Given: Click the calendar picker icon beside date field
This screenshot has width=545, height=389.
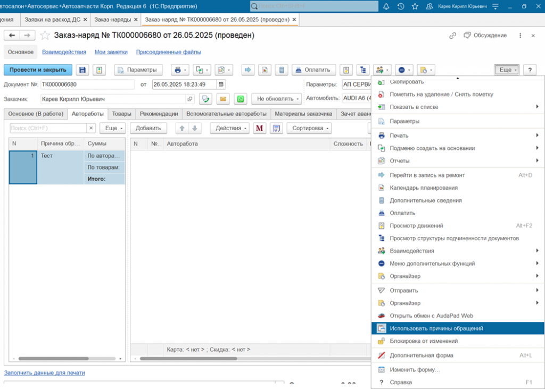Looking at the screenshot, I should pos(221,84).
